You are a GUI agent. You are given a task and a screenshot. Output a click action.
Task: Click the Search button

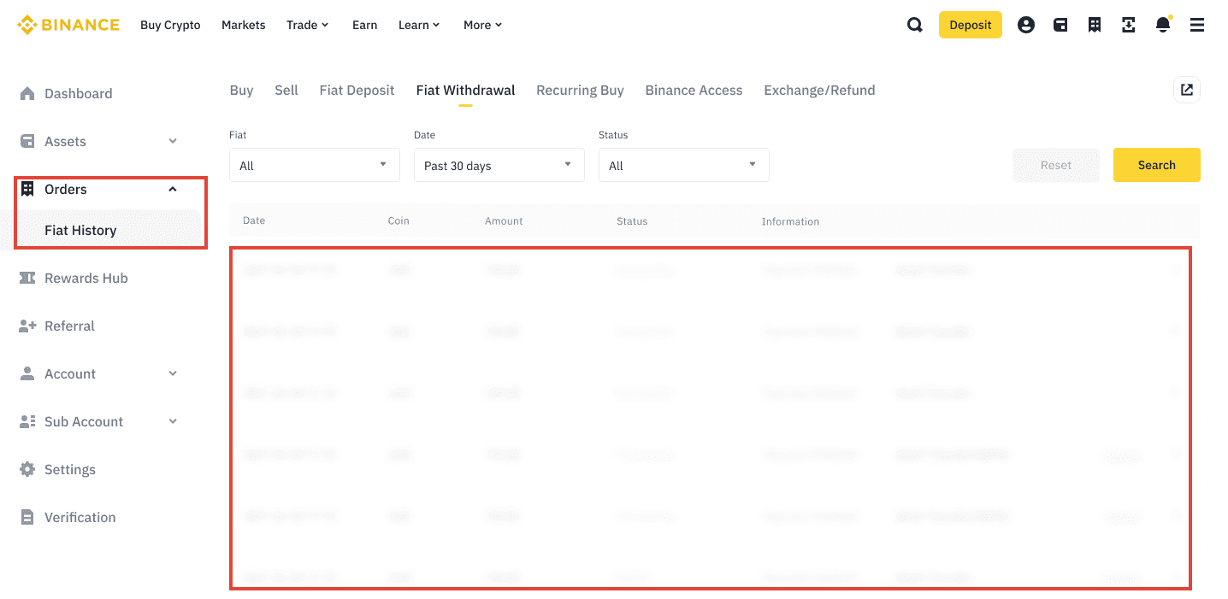pos(1157,165)
